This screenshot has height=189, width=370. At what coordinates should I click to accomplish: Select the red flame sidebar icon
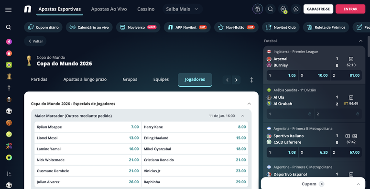9,53
